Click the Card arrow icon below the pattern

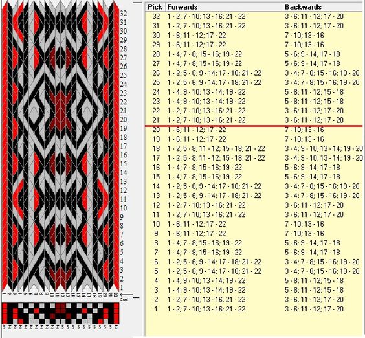tap(126, 295)
